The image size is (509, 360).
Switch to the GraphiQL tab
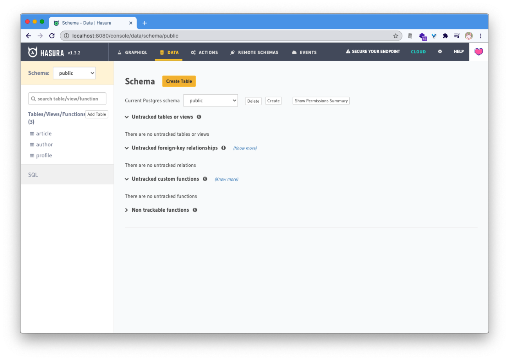click(x=132, y=52)
